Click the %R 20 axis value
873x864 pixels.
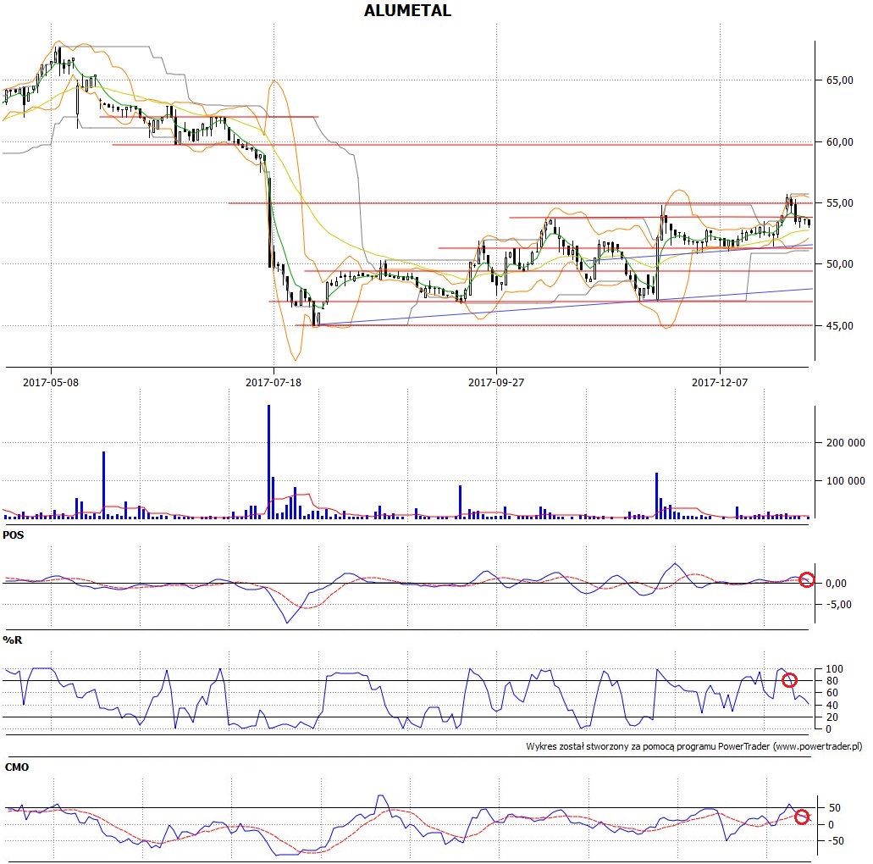coord(832,717)
